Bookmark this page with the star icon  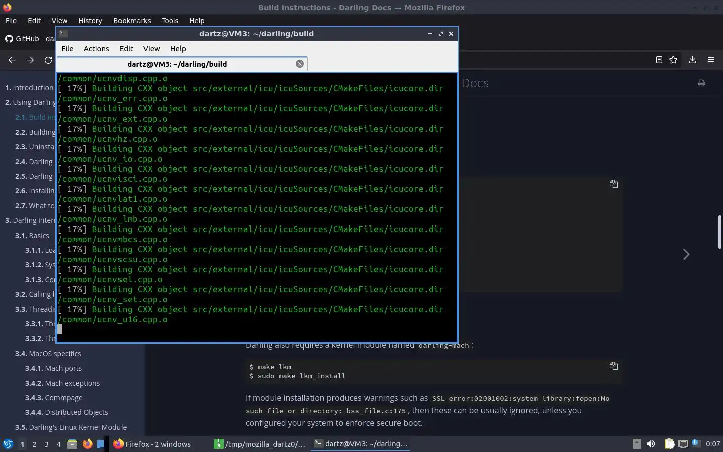[x=673, y=60]
